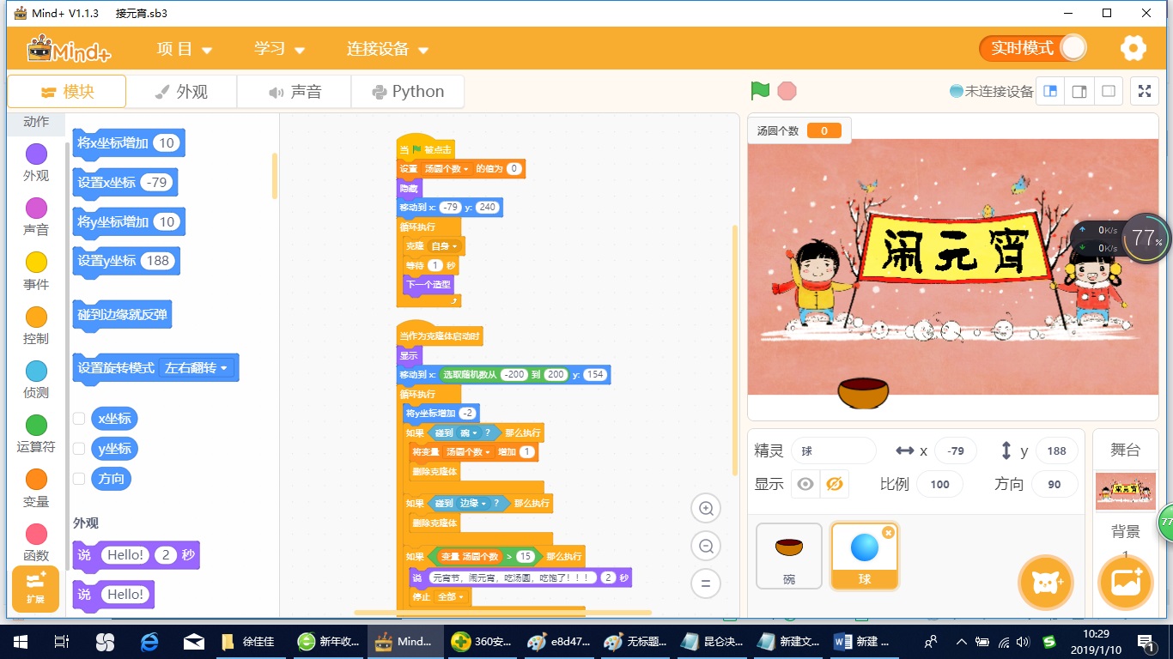Open the Mail app on the taskbar
The width and height of the screenshot is (1173, 659).
[193, 641]
